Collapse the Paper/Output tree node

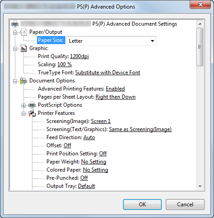point(15,32)
